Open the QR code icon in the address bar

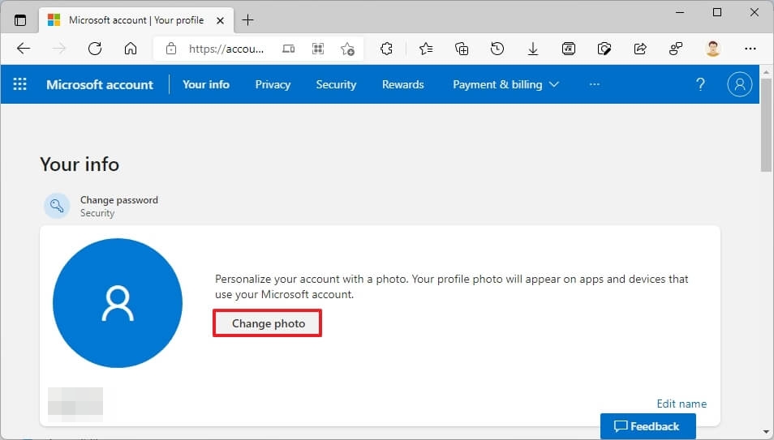pyautogui.click(x=318, y=49)
